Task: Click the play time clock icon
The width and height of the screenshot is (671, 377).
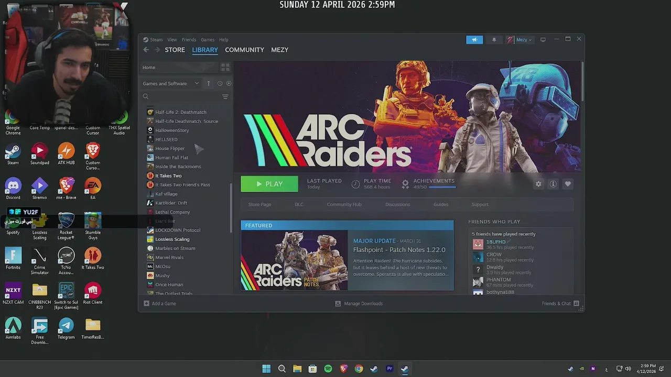Action: (x=355, y=184)
